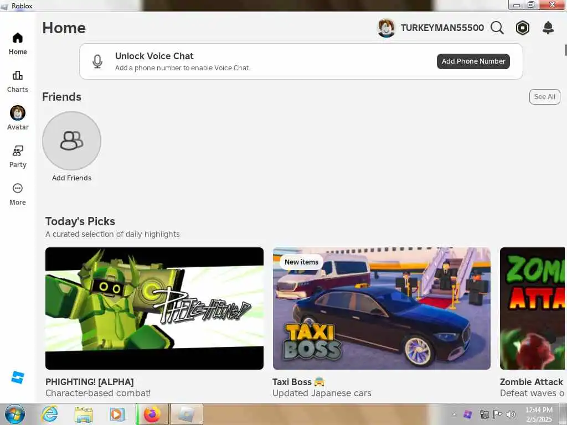Screen dimensions: 567x425
Task: Click the Roblox taskbar button
Action: [x=187, y=414]
